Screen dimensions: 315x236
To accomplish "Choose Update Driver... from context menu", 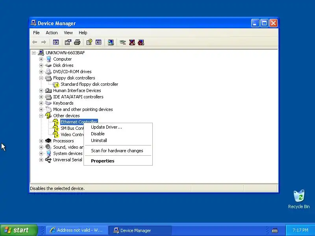I will tap(118, 127).
